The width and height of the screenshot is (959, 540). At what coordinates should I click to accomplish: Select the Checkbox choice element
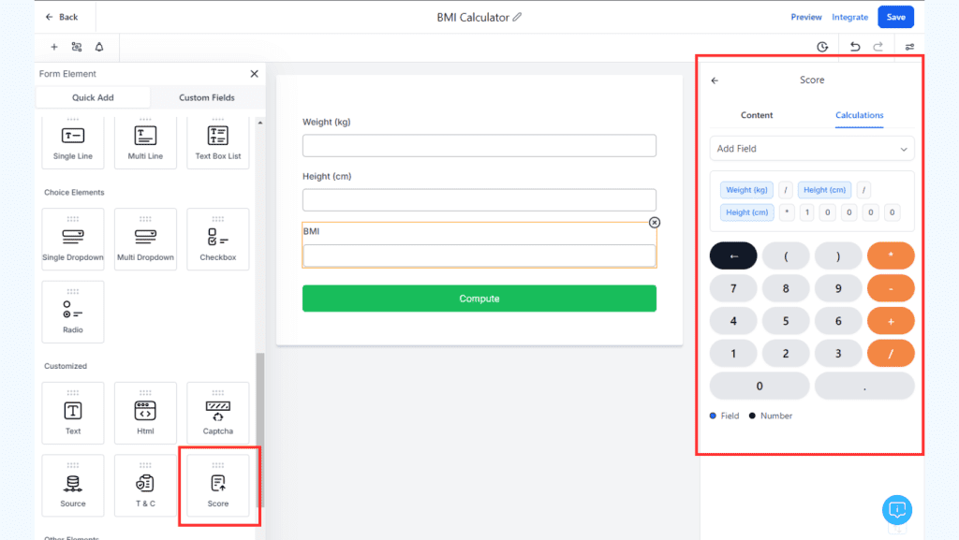tap(217, 239)
